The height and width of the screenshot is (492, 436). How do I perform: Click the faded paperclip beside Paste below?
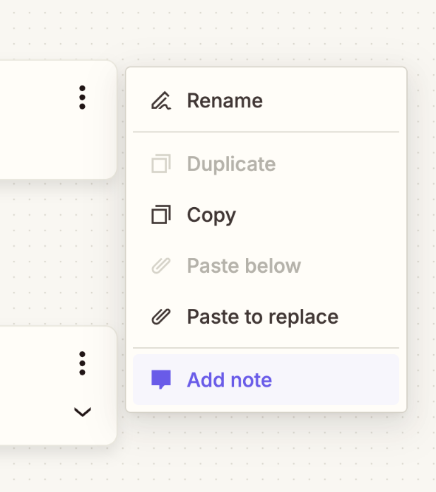[161, 266]
